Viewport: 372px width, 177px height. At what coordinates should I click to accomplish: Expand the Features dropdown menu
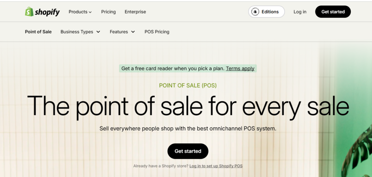coord(122,31)
